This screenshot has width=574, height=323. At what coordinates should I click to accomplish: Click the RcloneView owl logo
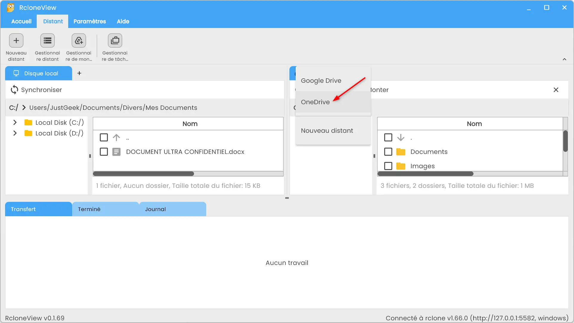[10, 7]
